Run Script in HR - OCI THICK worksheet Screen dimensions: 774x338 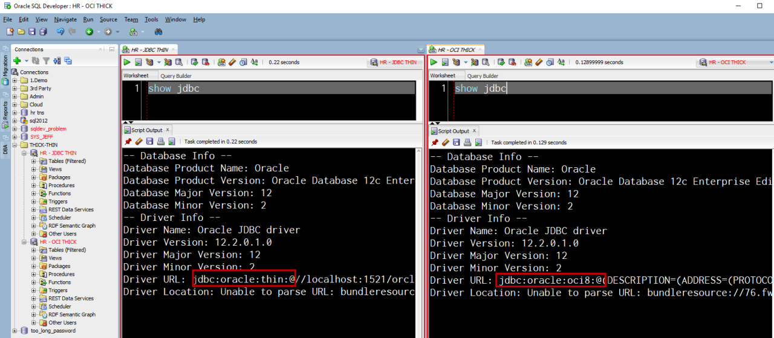pos(445,62)
